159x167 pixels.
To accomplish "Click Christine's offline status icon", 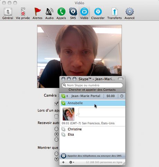I will (x=63, y=129).
